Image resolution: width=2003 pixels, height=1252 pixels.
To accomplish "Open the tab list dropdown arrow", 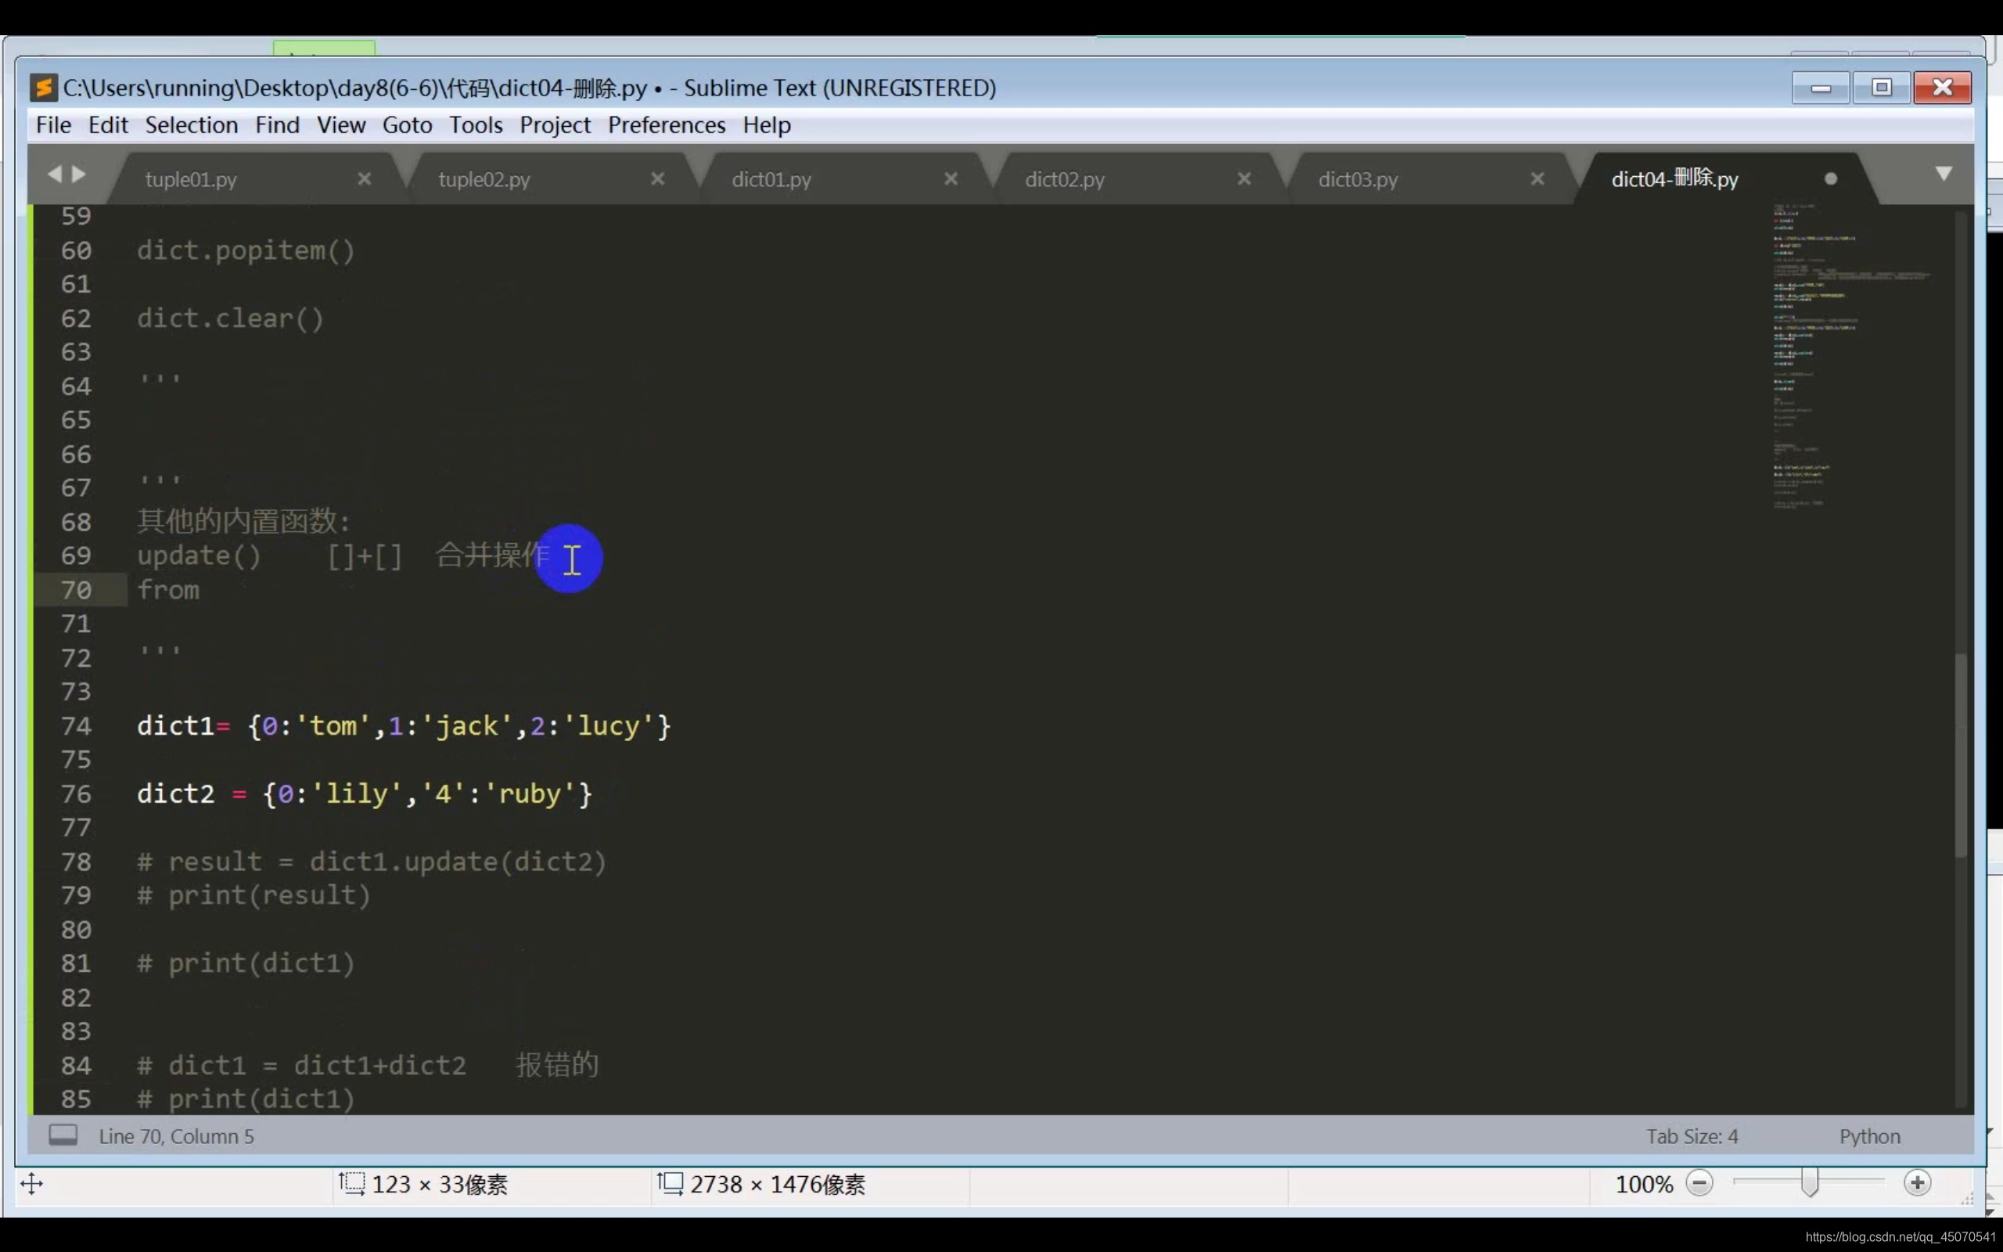I will point(1944,174).
